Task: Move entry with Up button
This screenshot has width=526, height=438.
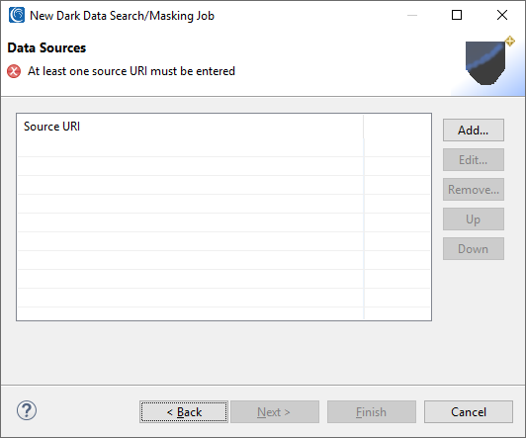Action: point(474,219)
